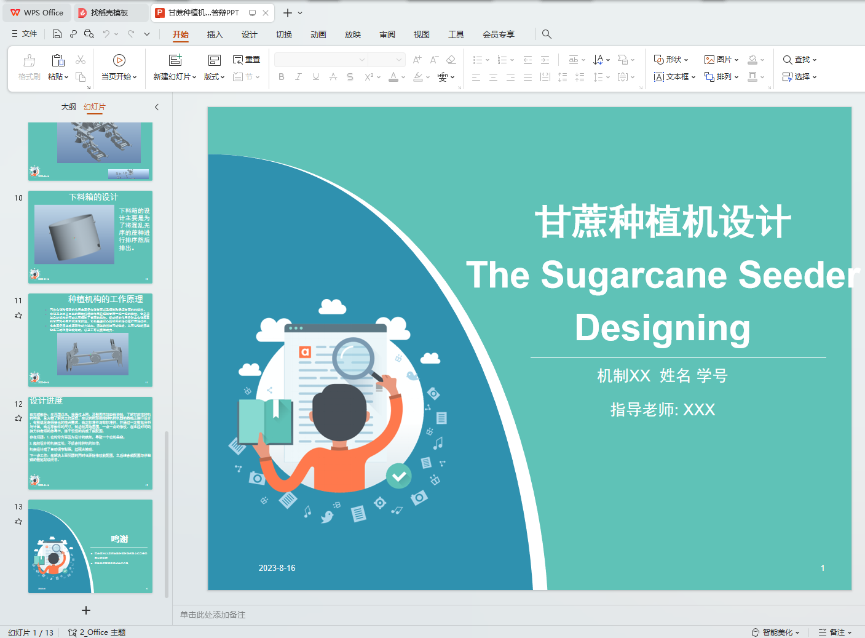Add a new slide with 新建幻灯片 icon
This screenshot has height=638, width=865.
pos(175,60)
